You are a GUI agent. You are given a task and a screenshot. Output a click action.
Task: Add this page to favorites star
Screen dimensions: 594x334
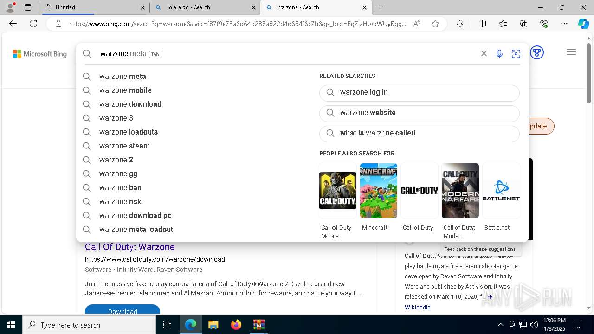pos(435,24)
